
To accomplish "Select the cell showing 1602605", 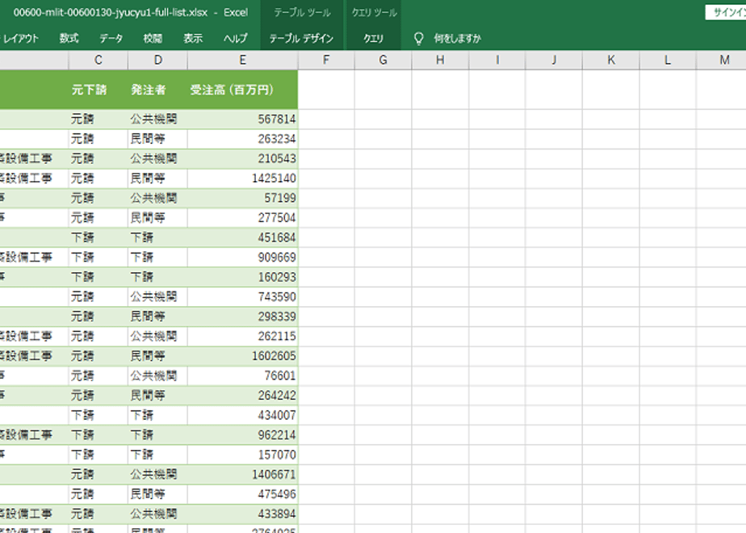I will [243, 356].
